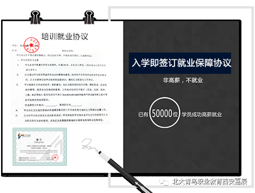Open the green-bordered certificate thumbnail
The height and width of the screenshot is (193, 255).
pyautogui.click(x=39, y=147)
